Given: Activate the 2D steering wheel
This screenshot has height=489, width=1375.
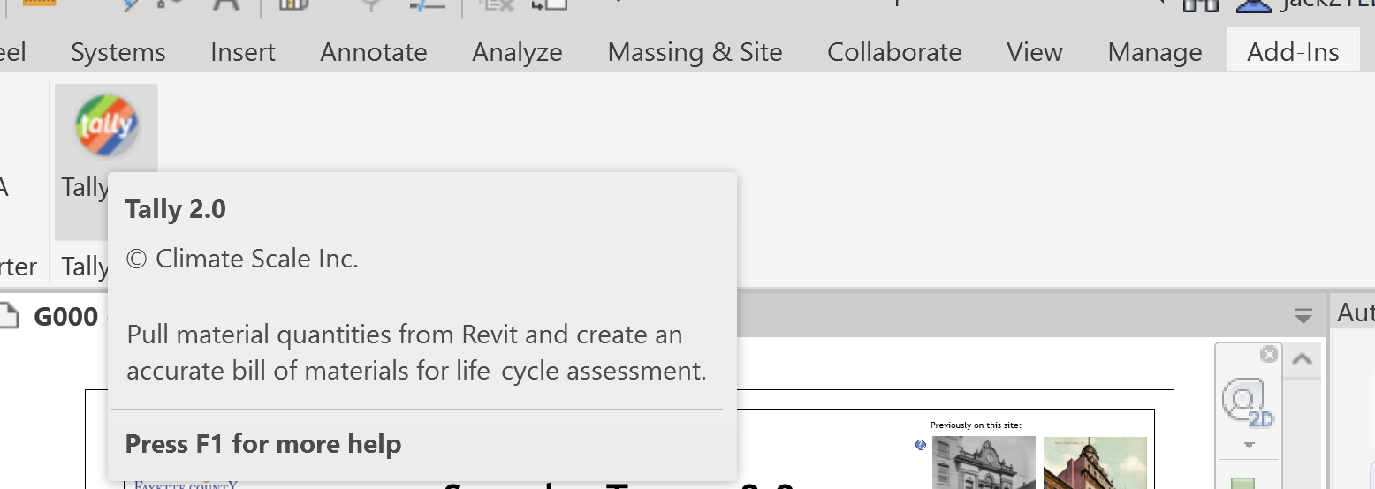Looking at the screenshot, I should click(x=1247, y=402).
